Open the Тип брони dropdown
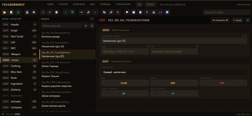Screen dimensions: 252x116 (174, 72)
